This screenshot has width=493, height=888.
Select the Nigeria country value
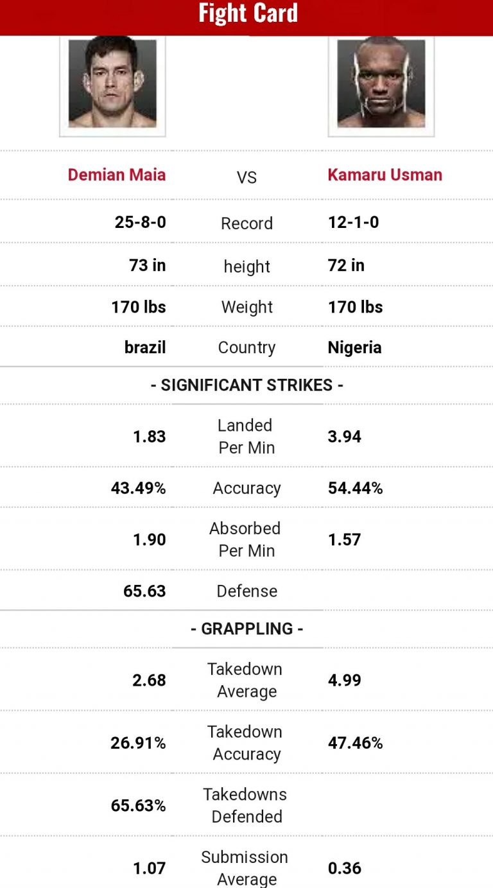coord(354,347)
